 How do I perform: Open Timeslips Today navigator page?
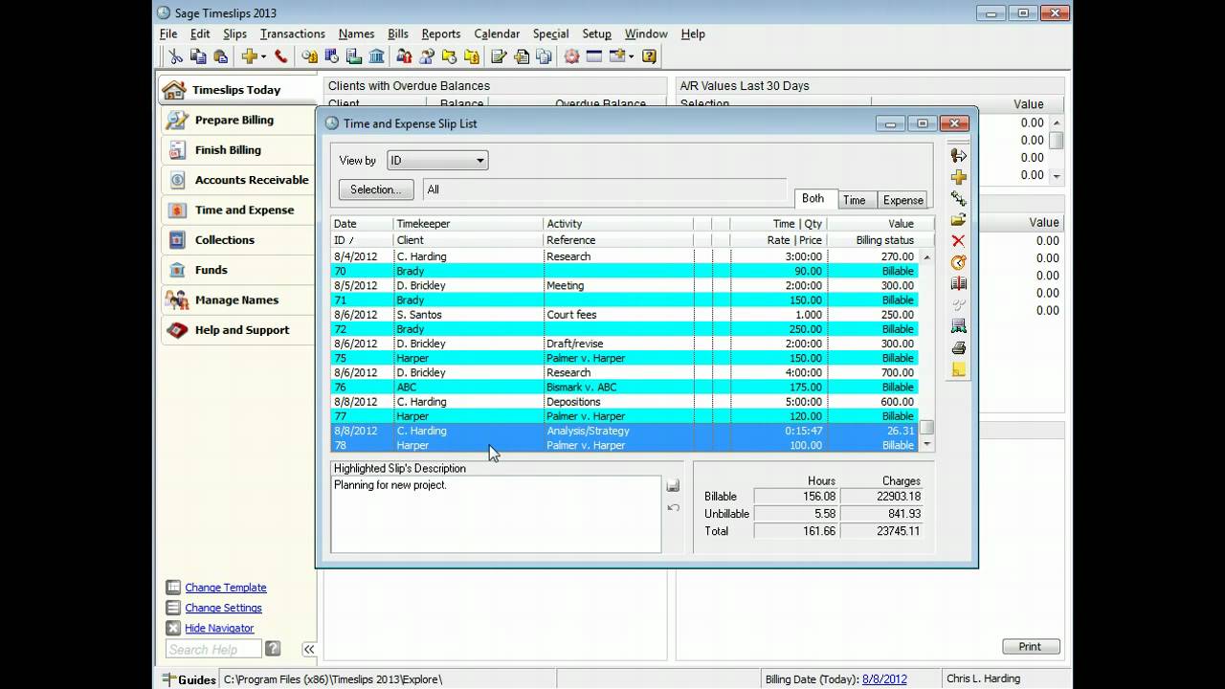click(x=237, y=90)
